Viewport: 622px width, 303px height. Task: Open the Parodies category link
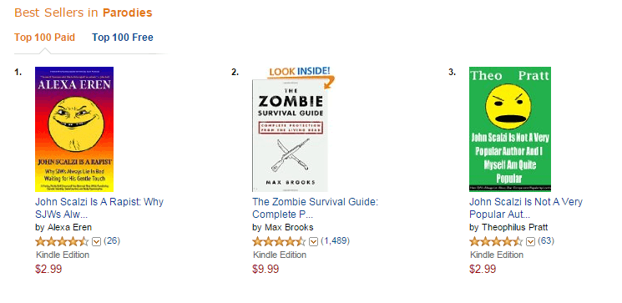128,13
